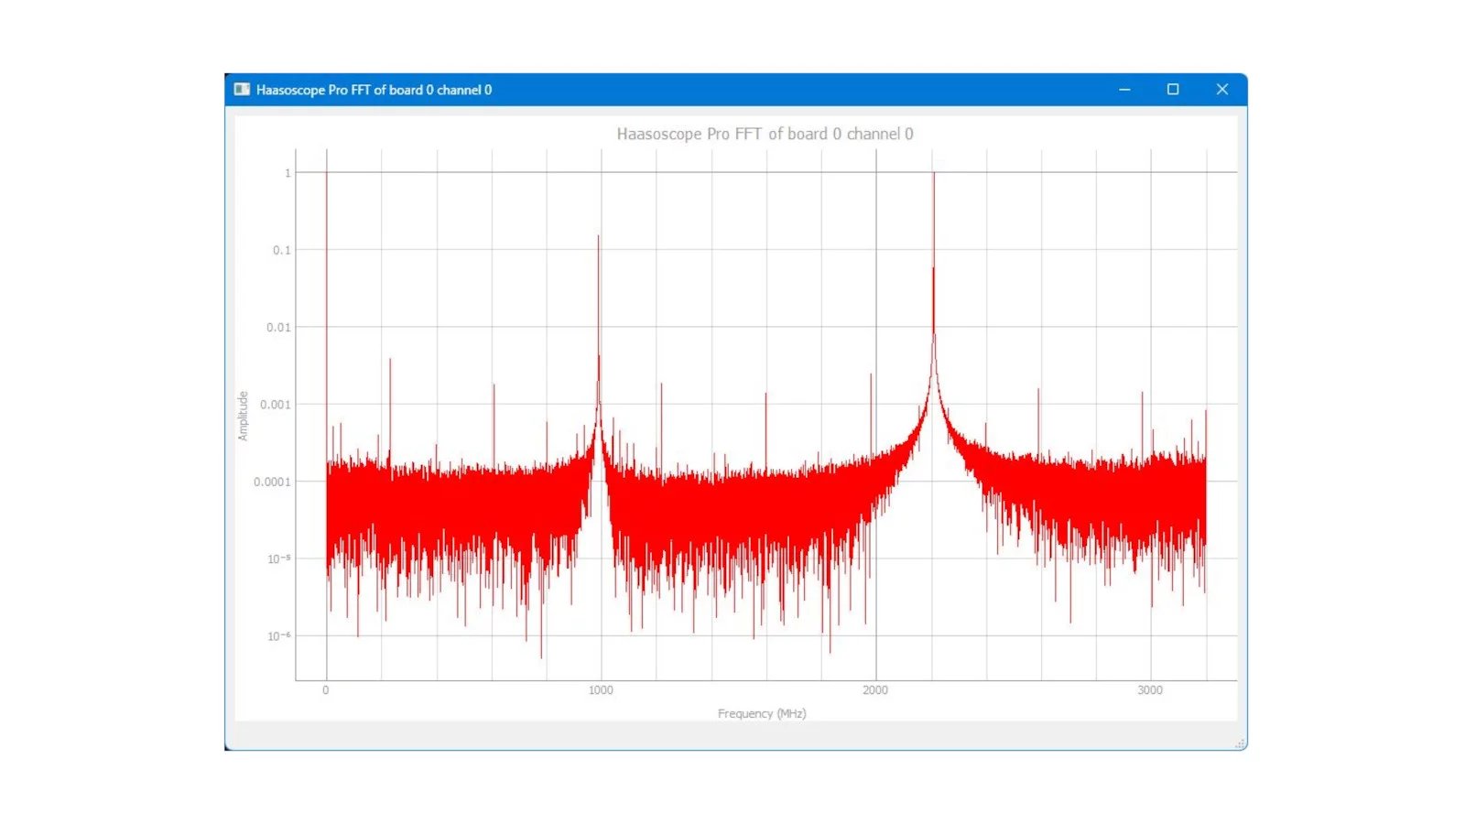This screenshot has width=1465, height=824.
Task: Click the y-axis tick label '0.0001'
Action: tap(272, 482)
